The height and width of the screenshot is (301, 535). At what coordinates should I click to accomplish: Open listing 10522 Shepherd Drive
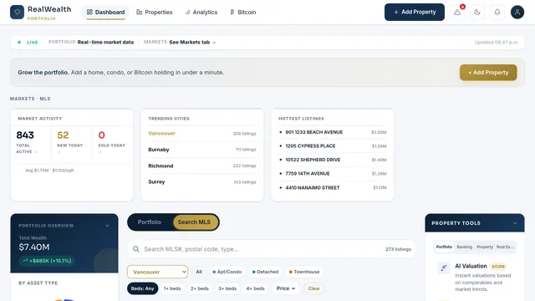click(x=333, y=160)
